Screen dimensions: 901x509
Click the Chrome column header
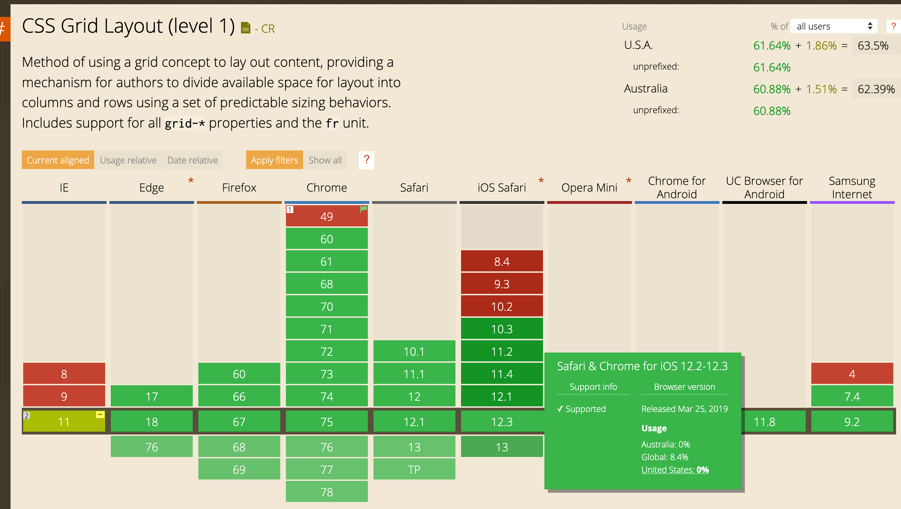click(327, 187)
